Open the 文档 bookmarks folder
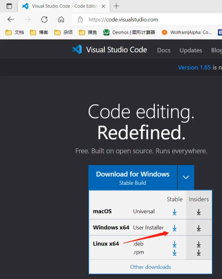The height and width of the screenshot is (279, 222). [x=14, y=32]
